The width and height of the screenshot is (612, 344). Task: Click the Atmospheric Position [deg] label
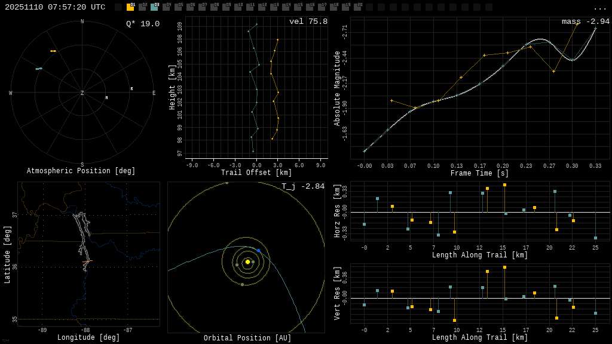[x=81, y=171]
